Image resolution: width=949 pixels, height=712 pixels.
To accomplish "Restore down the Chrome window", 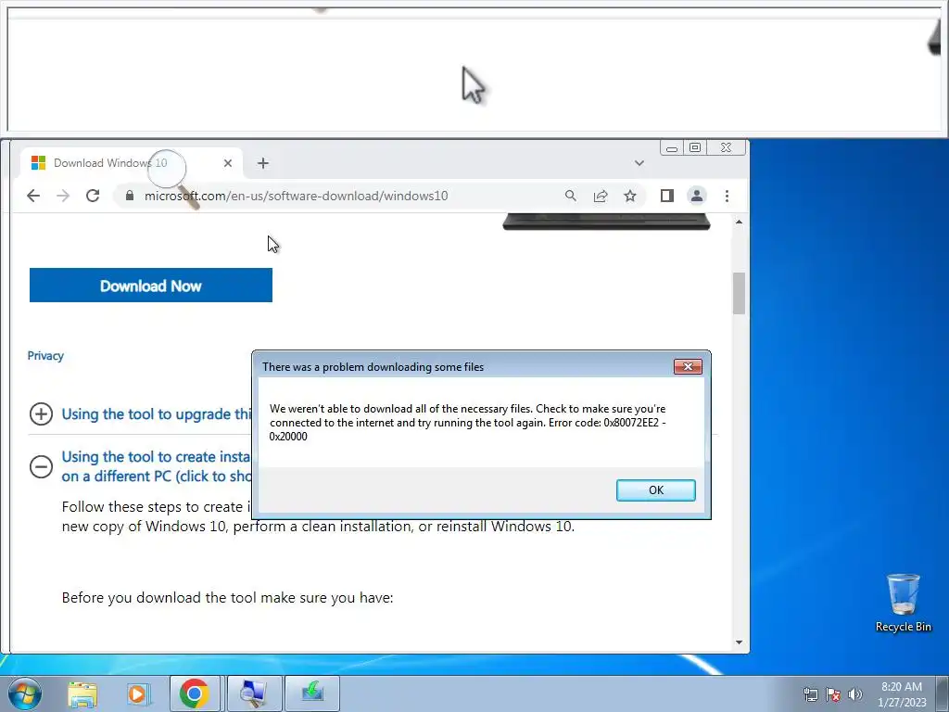I will point(695,147).
